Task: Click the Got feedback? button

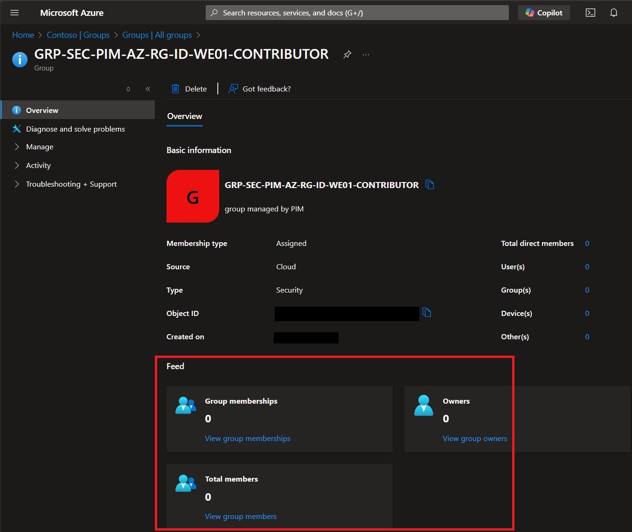Action: (x=259, y=89)
